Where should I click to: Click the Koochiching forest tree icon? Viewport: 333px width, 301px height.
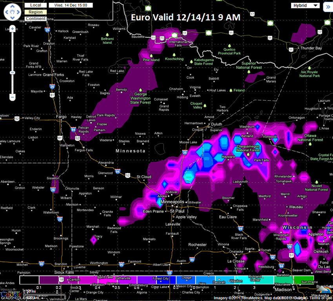[x=174, y=55]
